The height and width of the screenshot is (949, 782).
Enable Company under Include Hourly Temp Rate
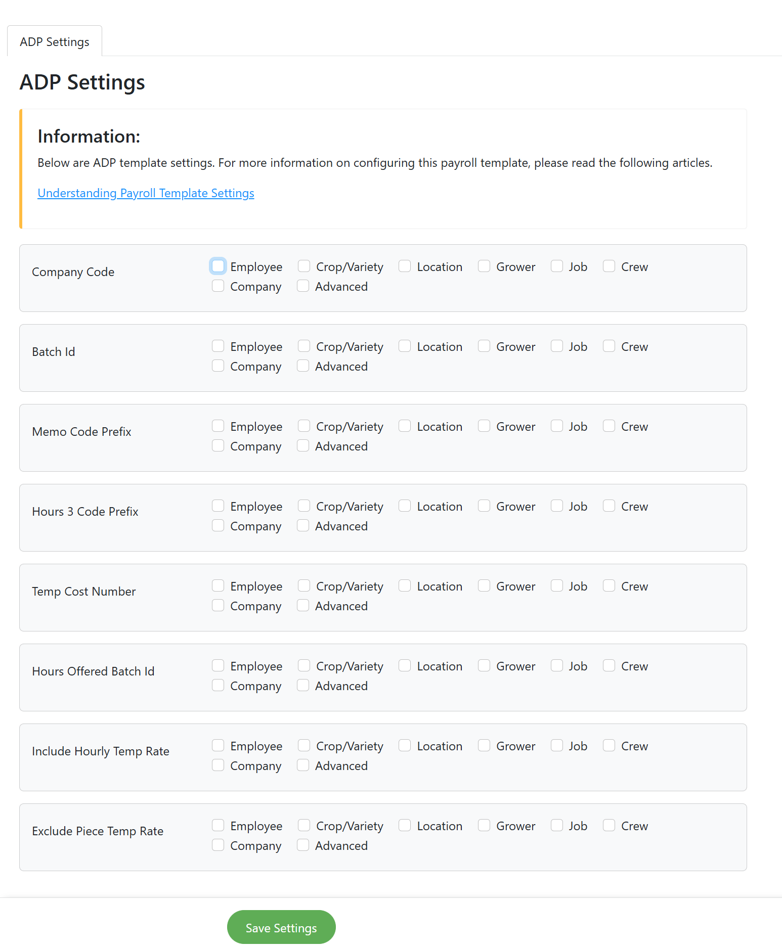coord(218,765)
